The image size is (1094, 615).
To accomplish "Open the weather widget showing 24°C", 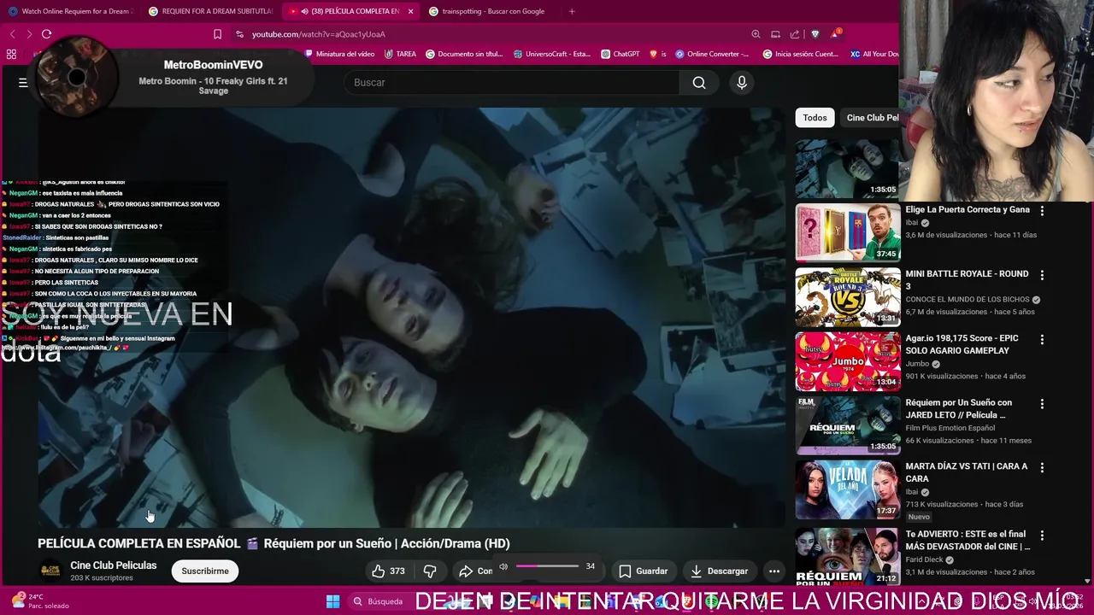I will click(39, 601).
